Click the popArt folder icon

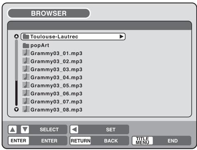(x=26, y=46)
